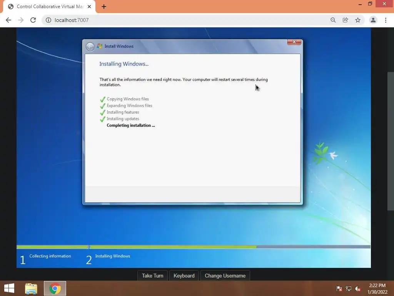394x296 pixels.
Task: Click the Windows flag icon in dialog title
Action: pos(100,46)
